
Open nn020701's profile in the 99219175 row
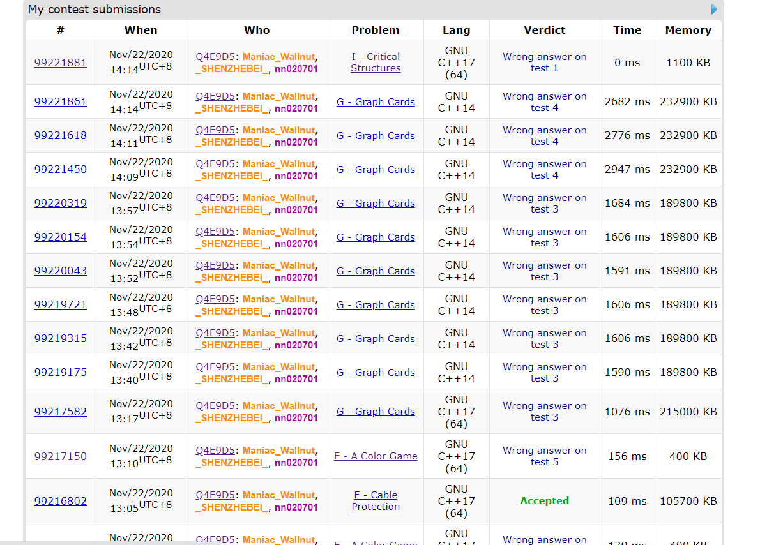296,378
